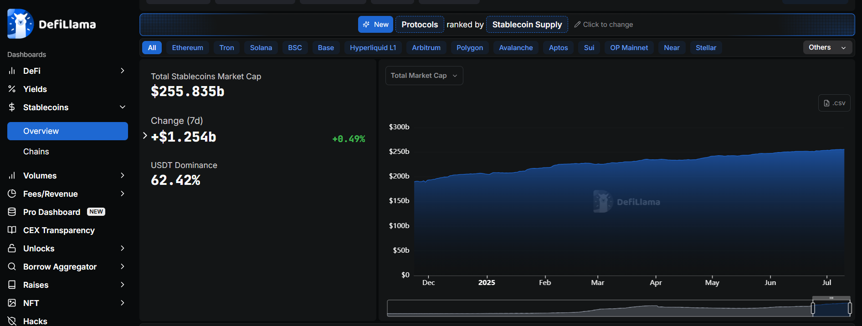Image resolution: width=862 pixels, height=326 pixels.
Task: Click the CEX Transparency book icon
Action: point(12,230)
